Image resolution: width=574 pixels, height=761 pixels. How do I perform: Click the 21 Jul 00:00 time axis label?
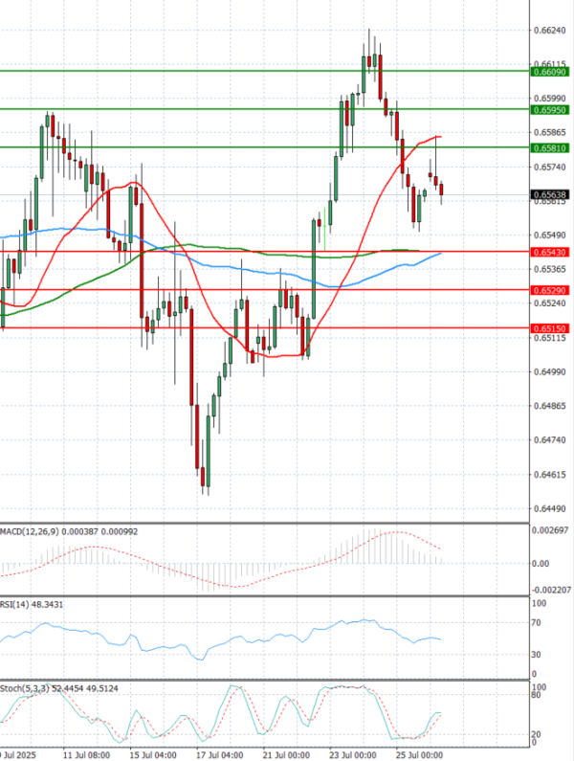[x=286, y=755]
